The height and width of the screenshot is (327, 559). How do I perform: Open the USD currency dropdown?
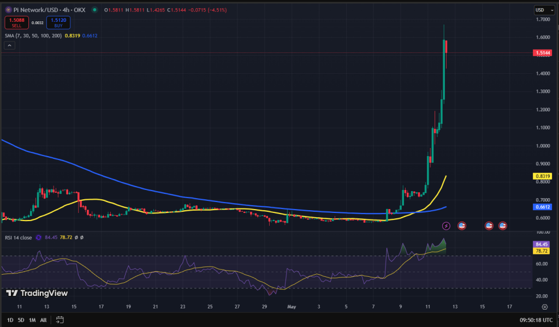pyautogui.click(x=544, y=10)
